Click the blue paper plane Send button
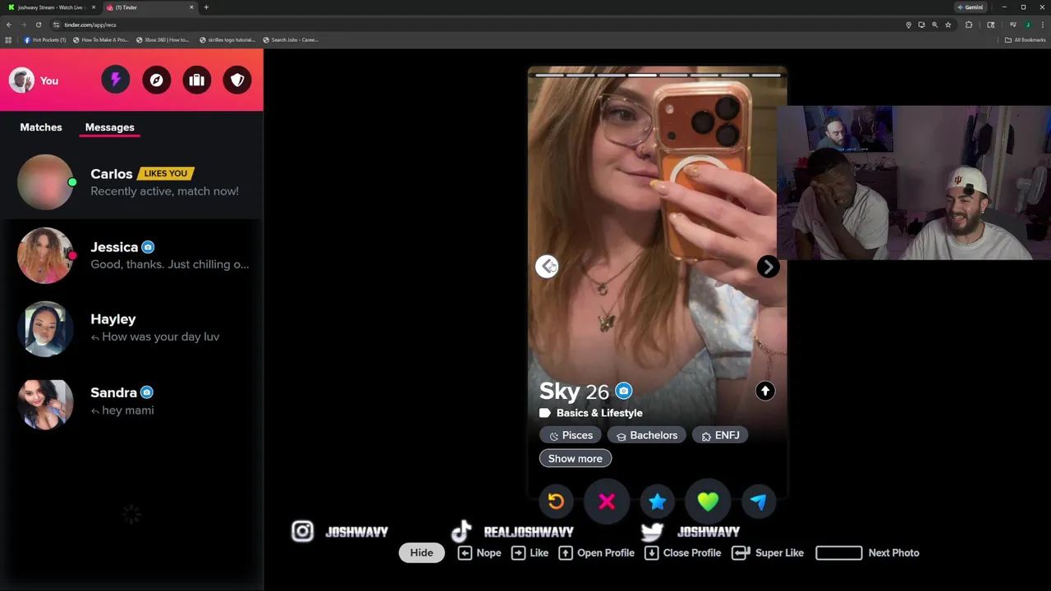 [x=759, y=502]
